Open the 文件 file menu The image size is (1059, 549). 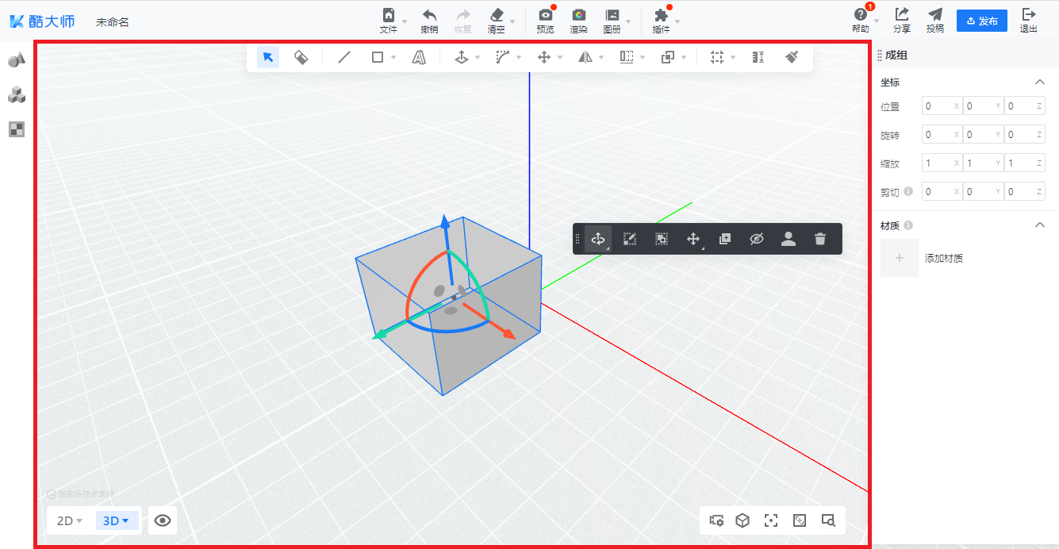(x=389, y=21)
